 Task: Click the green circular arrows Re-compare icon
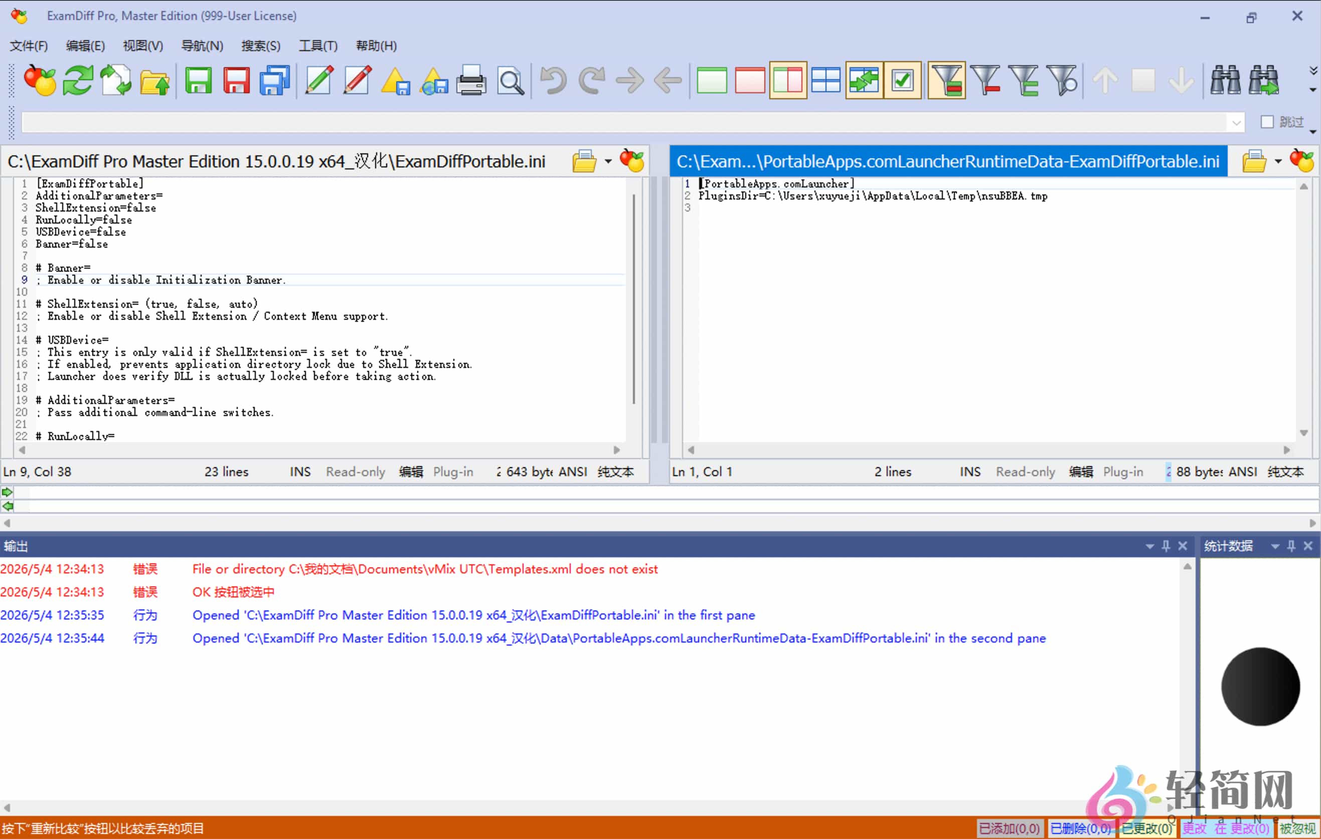(x=78, y=81)
